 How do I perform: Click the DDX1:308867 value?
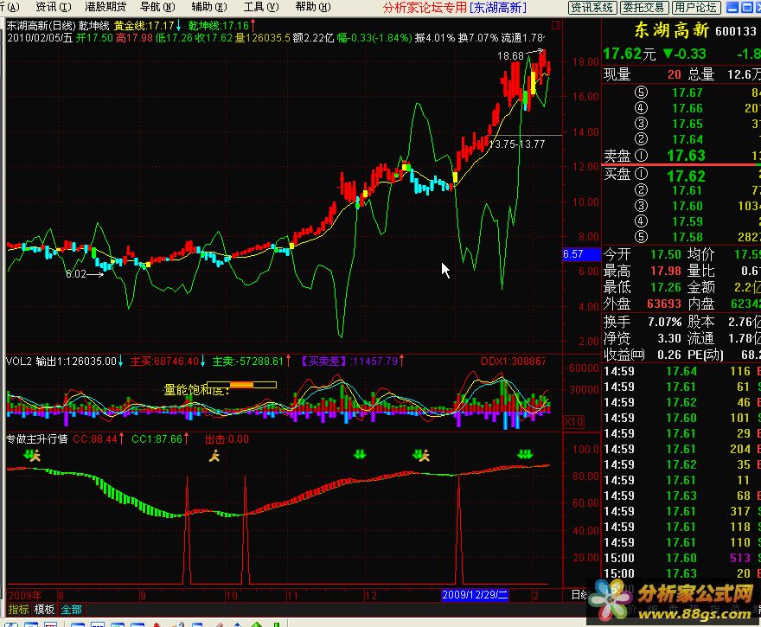pyautogui.click(x=513, y=361)
